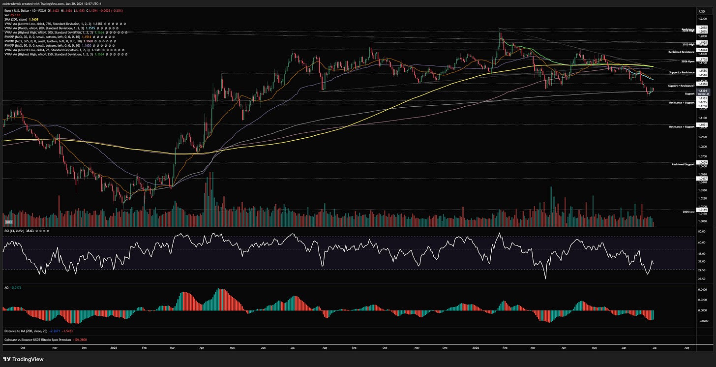
Task: Click the AO indicator legend
Action: tap(12, 287)
